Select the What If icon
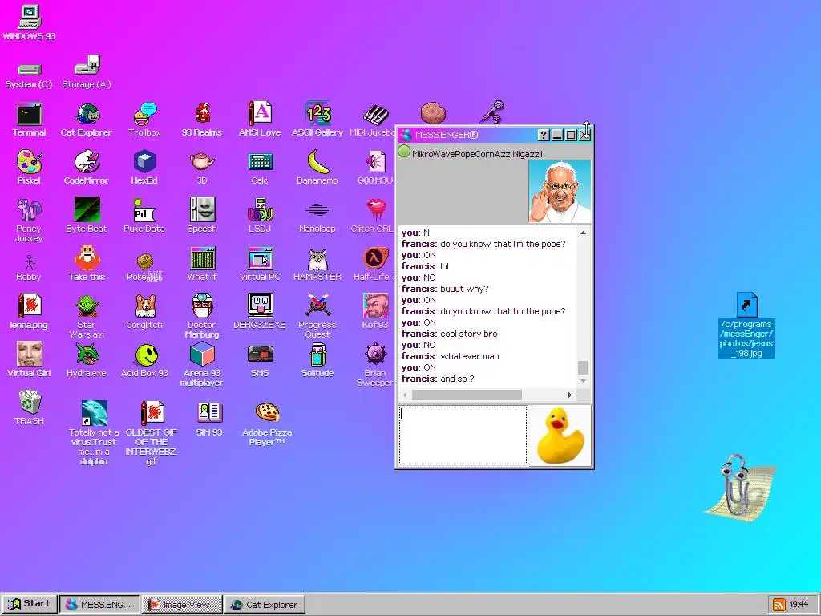 click(x=202, y=258)
